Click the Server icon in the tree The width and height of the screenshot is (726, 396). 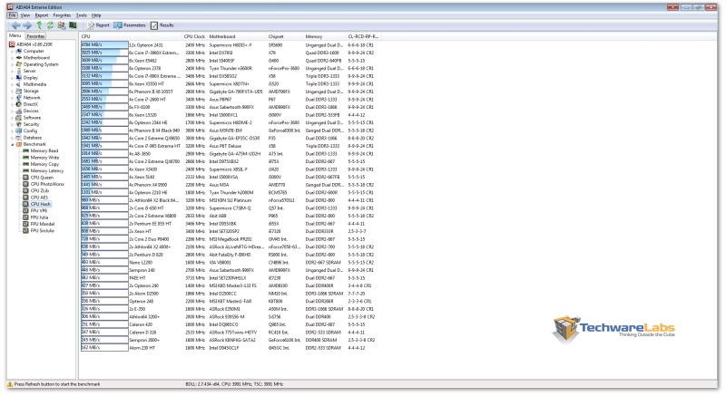click(19, 71)
